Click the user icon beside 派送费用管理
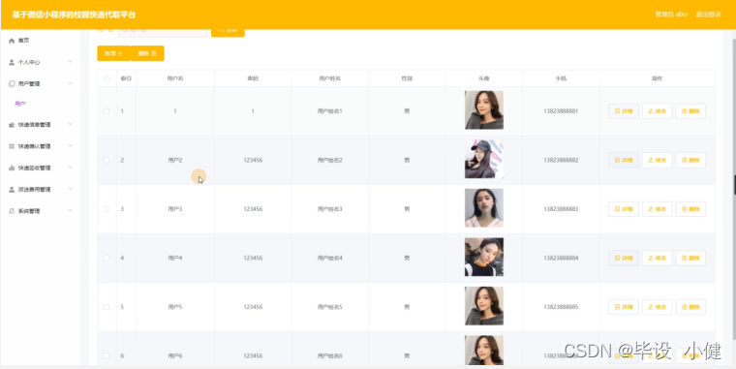The height and width of the screenshot is (369, 736). (12, 190)
